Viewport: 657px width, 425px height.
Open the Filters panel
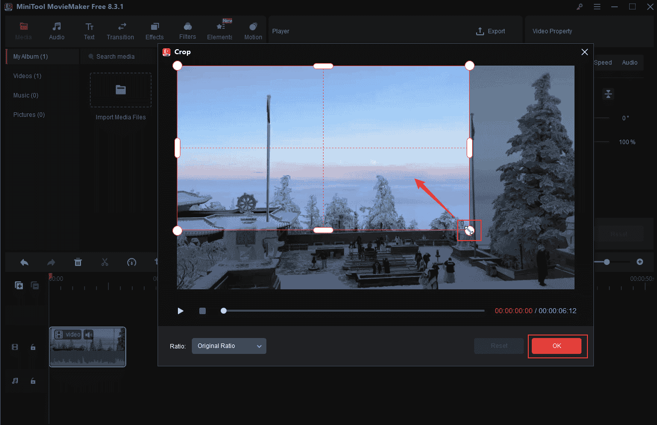click(x=187, y=30)
